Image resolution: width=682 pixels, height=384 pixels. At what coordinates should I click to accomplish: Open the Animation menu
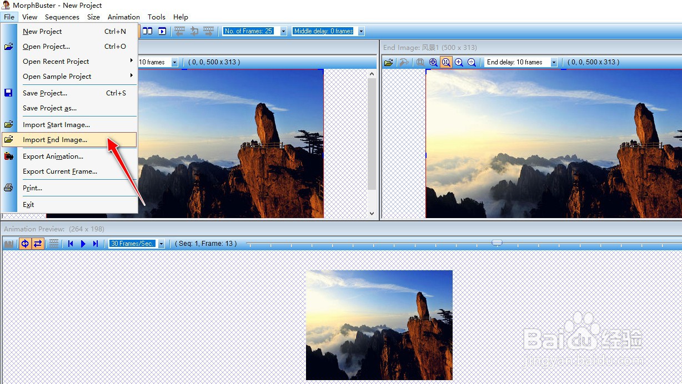[124, 17]
